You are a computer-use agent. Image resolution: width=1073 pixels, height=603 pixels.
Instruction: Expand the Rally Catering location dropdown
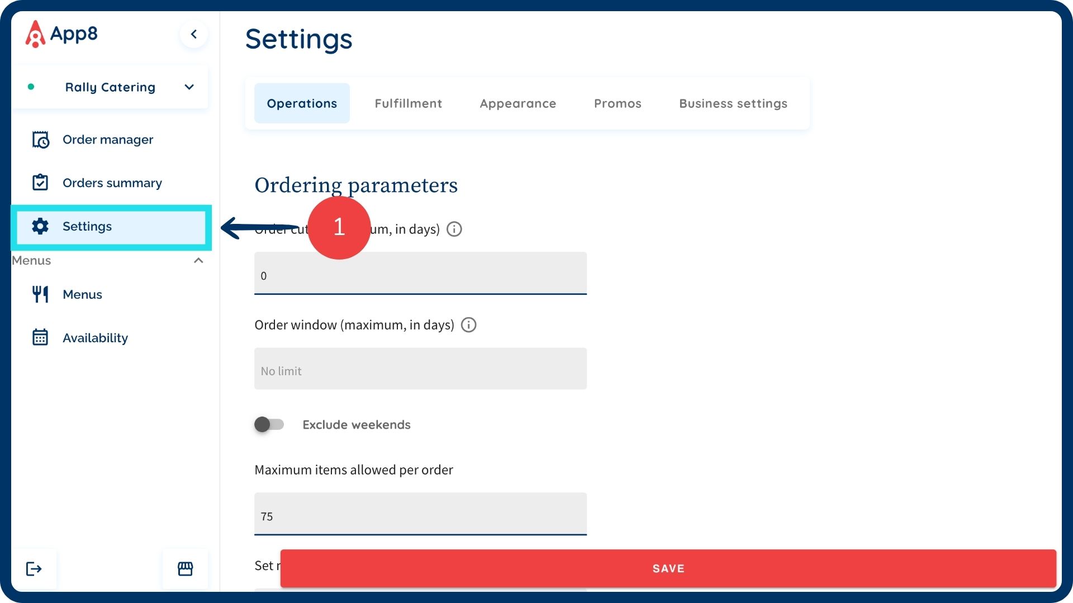coord(189,87)
